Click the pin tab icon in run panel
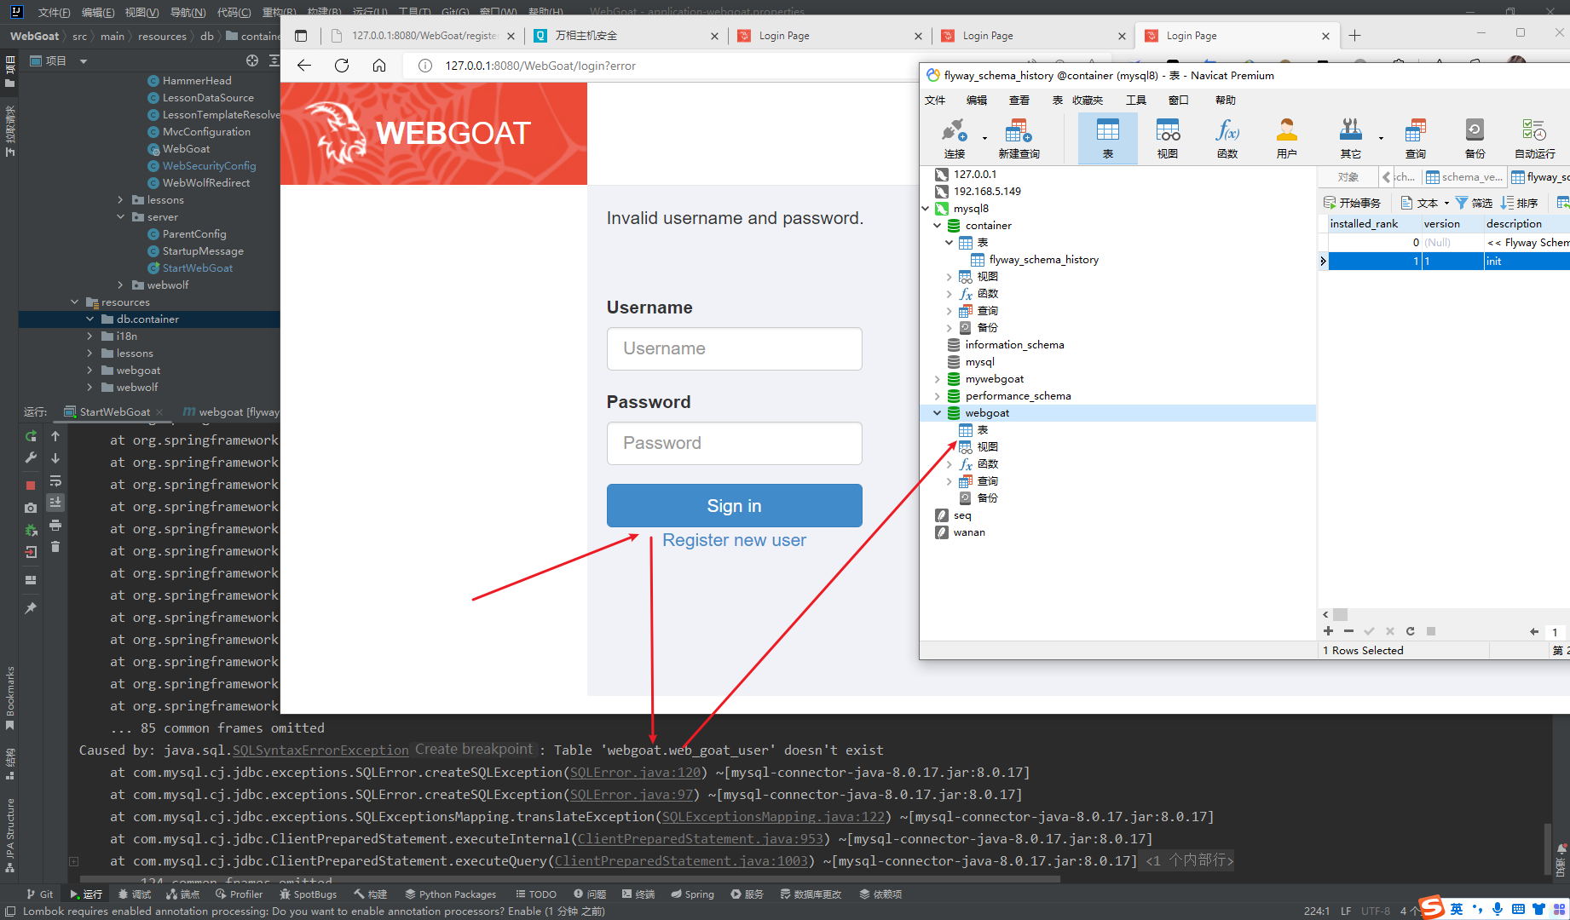This screenshot has width=1570, height=920. click(x=31, y=608)
